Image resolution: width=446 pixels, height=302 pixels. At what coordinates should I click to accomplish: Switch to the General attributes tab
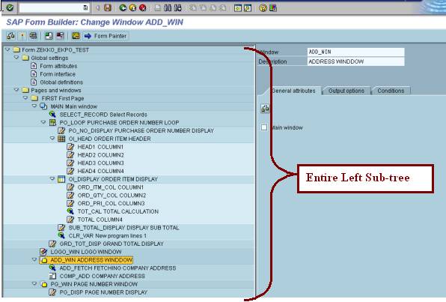(293, 91)
